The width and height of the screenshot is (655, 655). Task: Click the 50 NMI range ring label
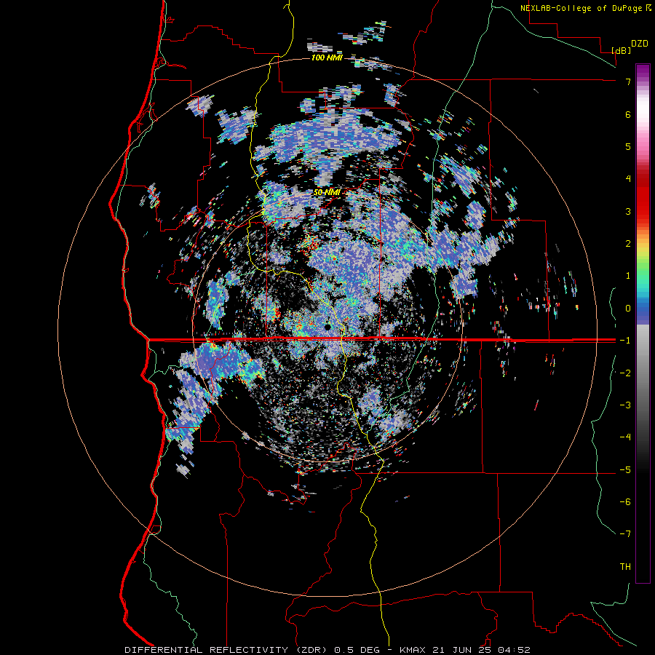click(327, 192)
